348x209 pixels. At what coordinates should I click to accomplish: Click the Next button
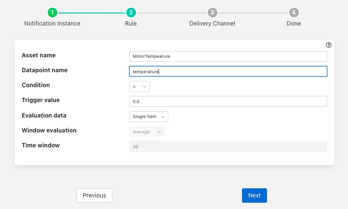point(254,196)
